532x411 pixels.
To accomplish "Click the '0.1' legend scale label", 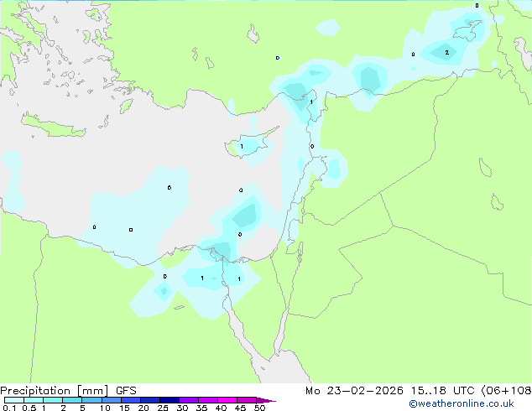I will [x=9, y=408].
